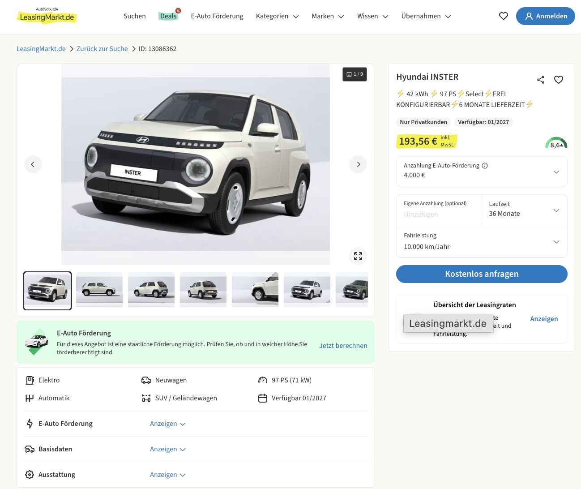Save Hyundai INSTER to favorites heart
Screen dimensions: 581x489
pyautogui.click(x=559, y=80)
